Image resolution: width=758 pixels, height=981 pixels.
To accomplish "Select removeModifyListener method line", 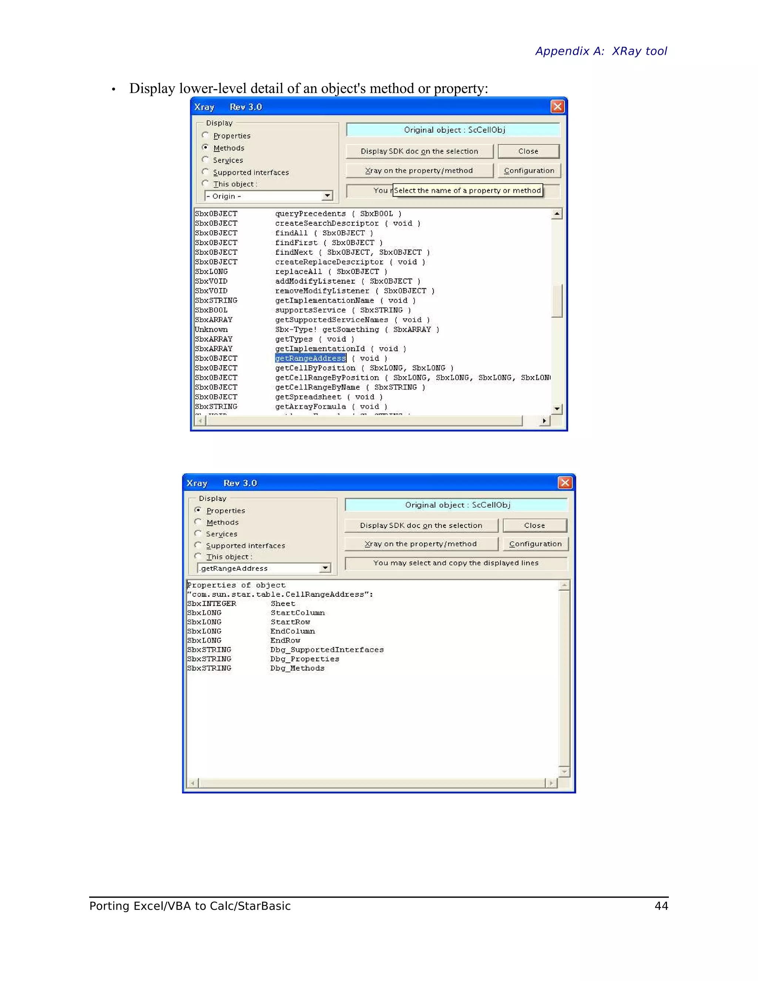I will pos(315,291).
